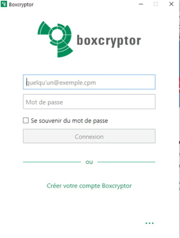The image size is (180, 238).
Task: Close the Boxcryptor login window
Action: click(x=171, y=4)
